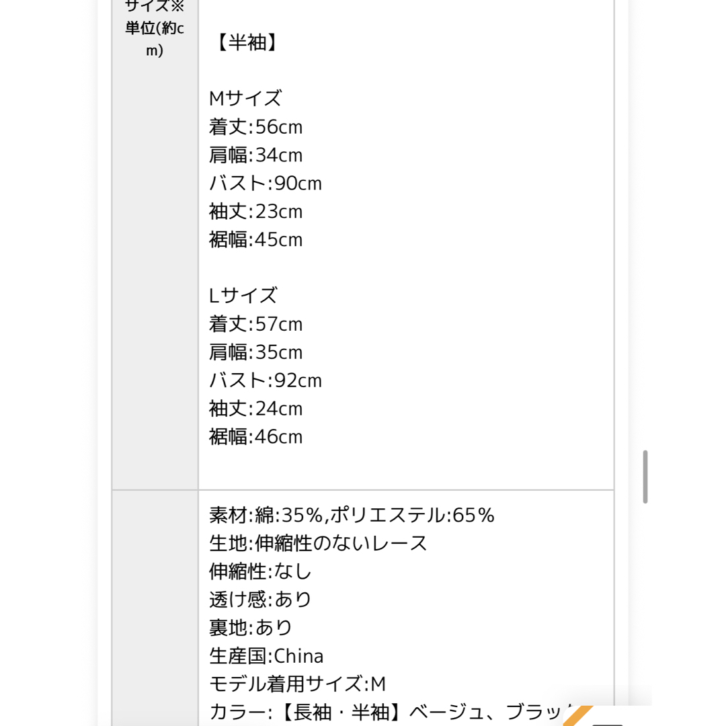Image resolution: width=726 pixels, height=726 pixels.
Task: Select the 肩幅:34cm line
Action: [x=255, y=155]
